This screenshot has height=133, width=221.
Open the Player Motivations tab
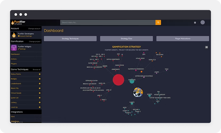(183, 39)
